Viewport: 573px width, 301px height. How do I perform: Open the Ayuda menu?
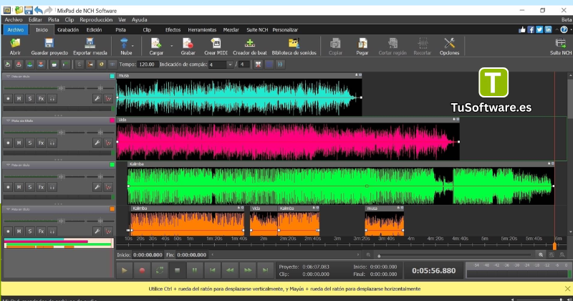139,20
